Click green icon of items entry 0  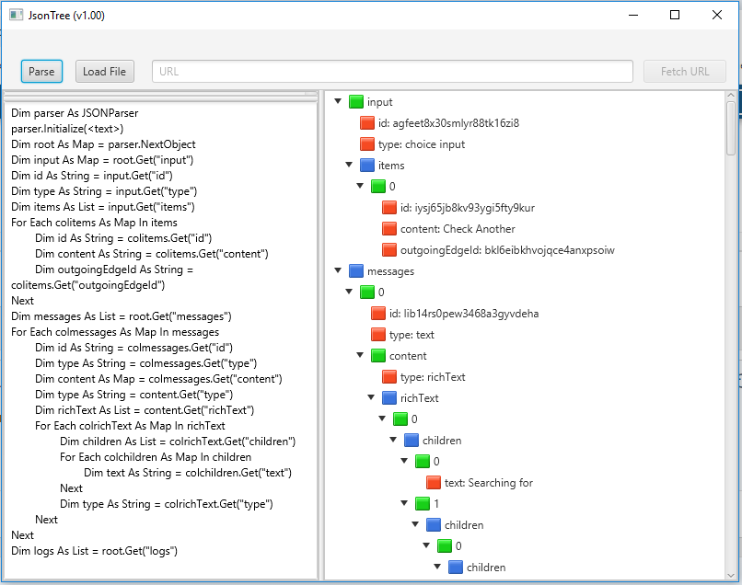(378, 187)
